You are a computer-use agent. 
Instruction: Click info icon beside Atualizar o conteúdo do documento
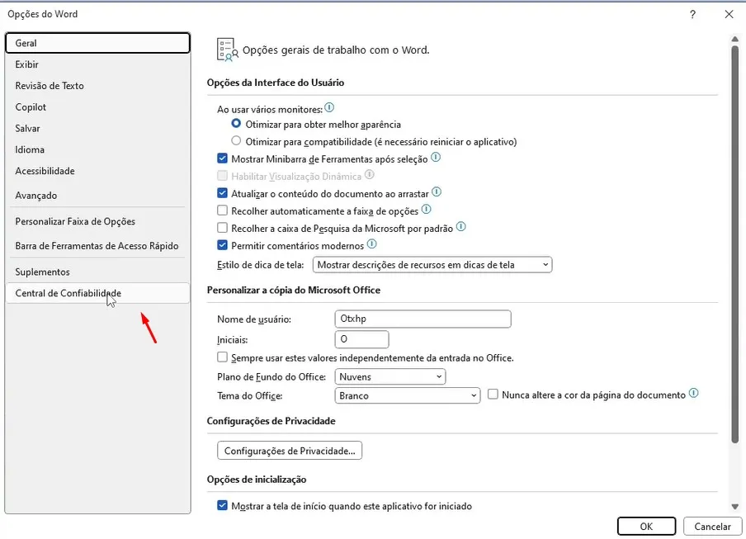click(437, 191)
